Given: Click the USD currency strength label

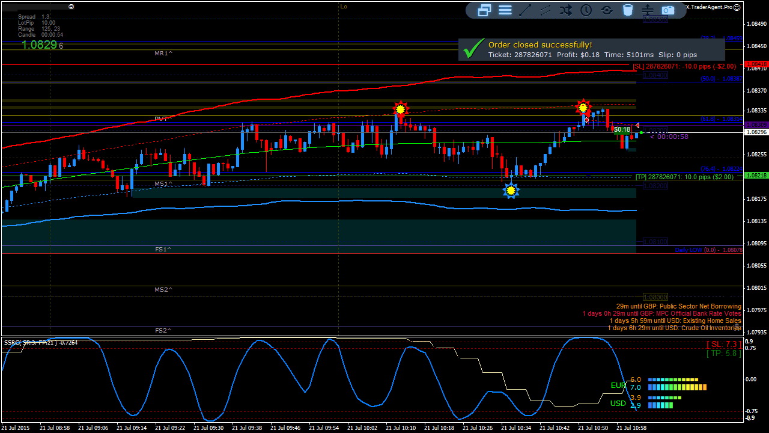Looking at the screenshot, I should click(x=618, y=404).
